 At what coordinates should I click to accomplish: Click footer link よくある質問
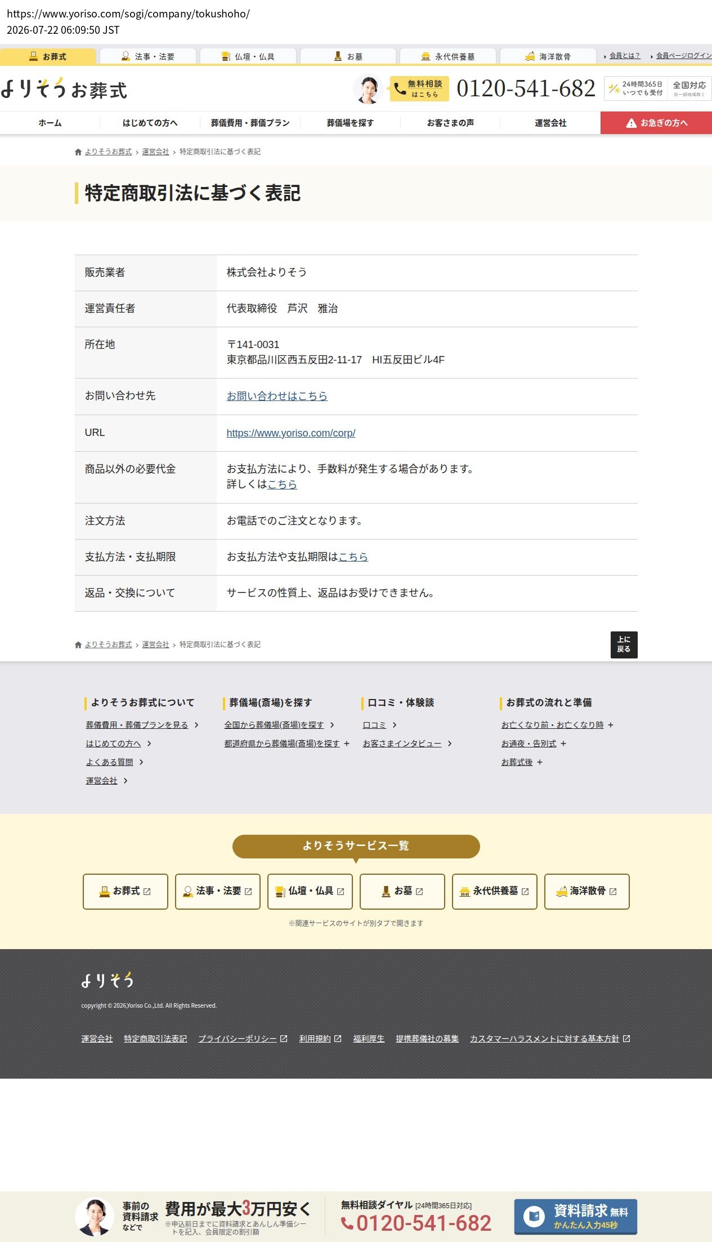pos(109,762)
